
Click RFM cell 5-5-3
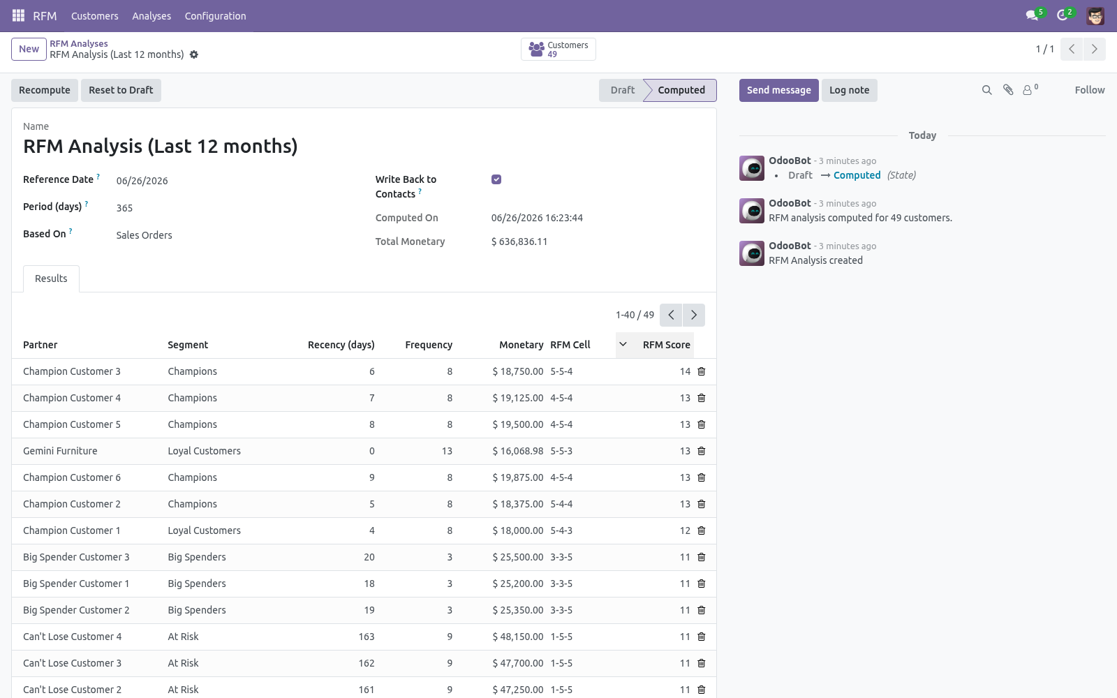click(561, 451)
